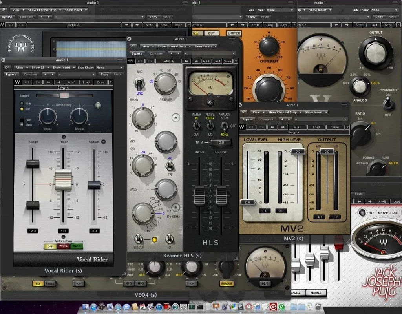402x314 pixels.
Task: Open iTunes from the Dock
Action: [159, 307]
